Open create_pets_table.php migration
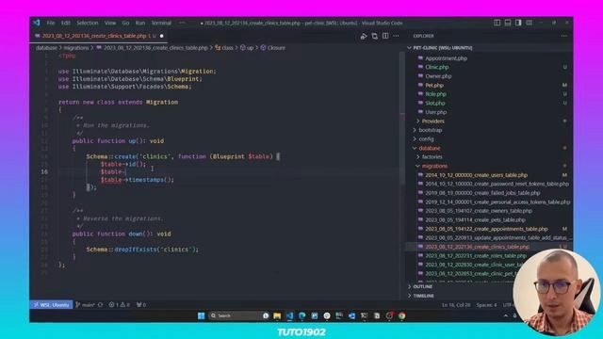The height and width of the screenshot is (339, 603). click(x=475, y=219)
